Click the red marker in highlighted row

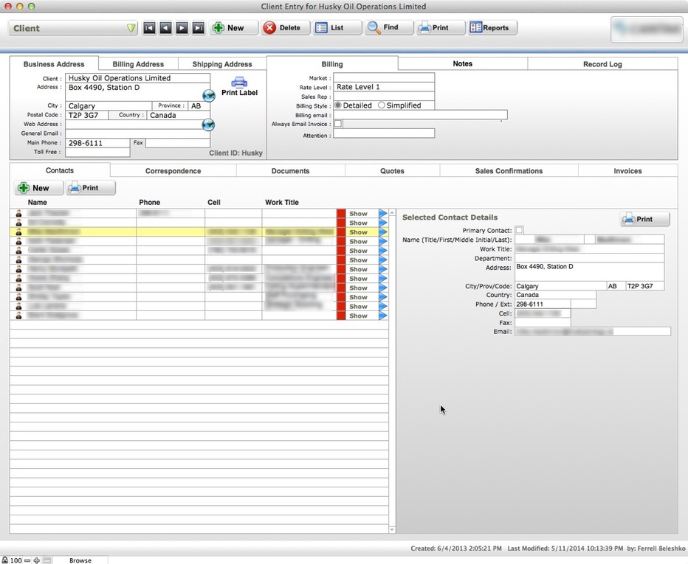341,231
